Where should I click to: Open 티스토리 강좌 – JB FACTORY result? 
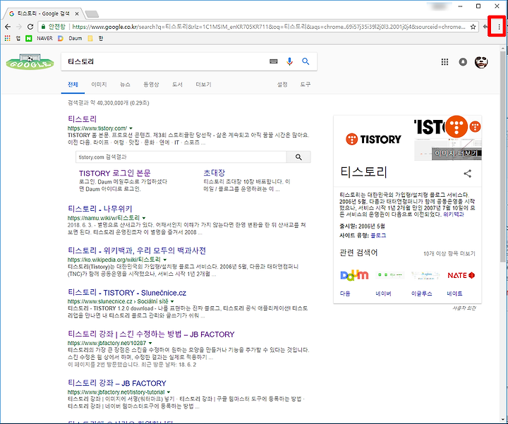tap(117, 383)
